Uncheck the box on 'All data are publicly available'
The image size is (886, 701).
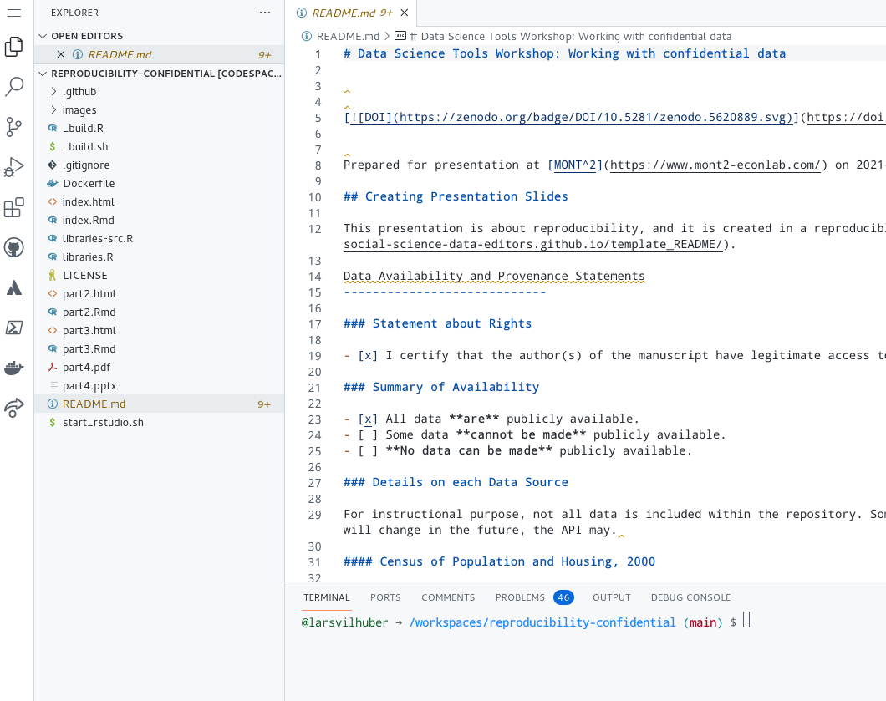(x=366, y=418)
